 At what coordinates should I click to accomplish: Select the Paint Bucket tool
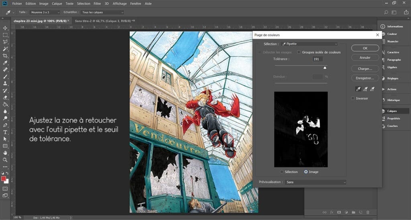[x=5, y=104]
